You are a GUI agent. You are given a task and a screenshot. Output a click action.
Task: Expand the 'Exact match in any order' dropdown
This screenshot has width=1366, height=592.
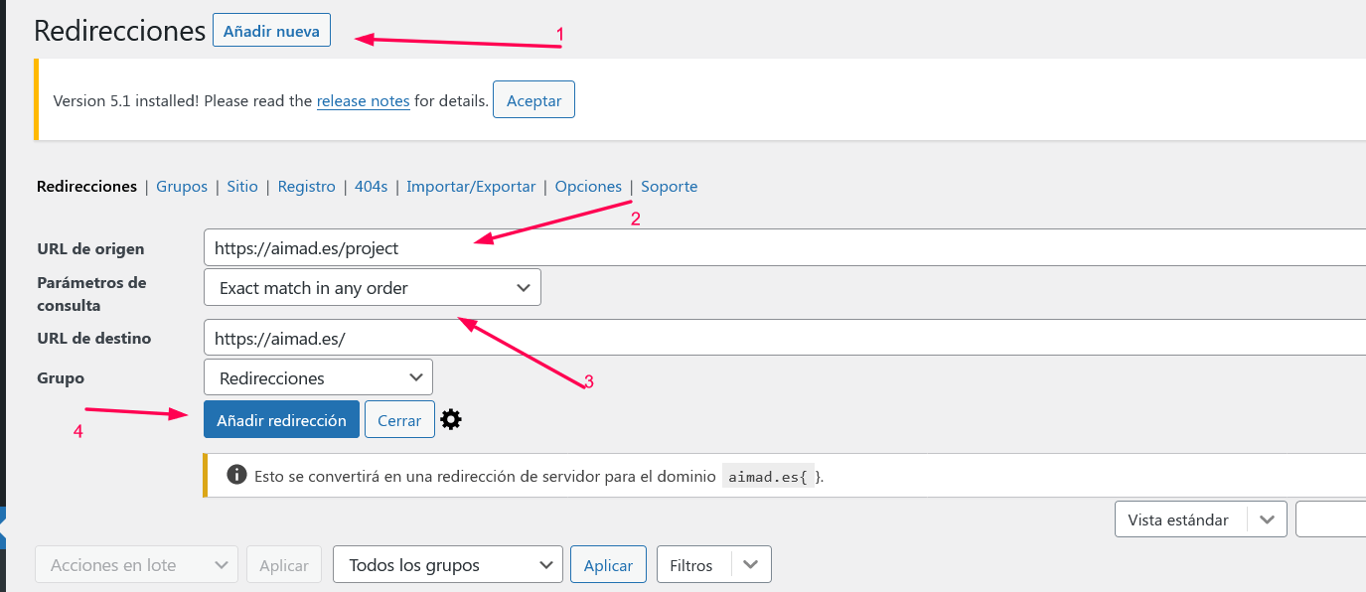[x=373, y=287]
